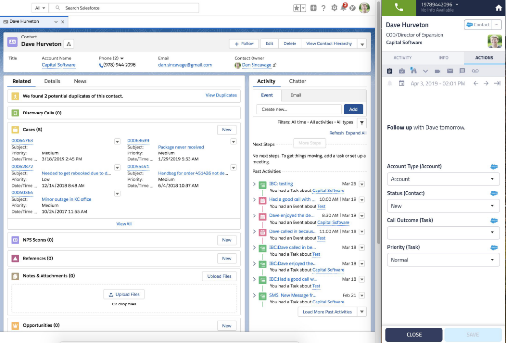Viewport: 506px width, 343px height.
Task: Switch to the Details tab
Action: [x=52, y=81]
